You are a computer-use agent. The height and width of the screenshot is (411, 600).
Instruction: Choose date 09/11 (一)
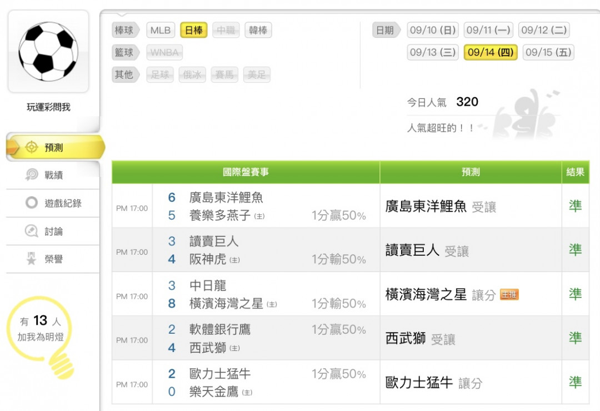(488, 30)
